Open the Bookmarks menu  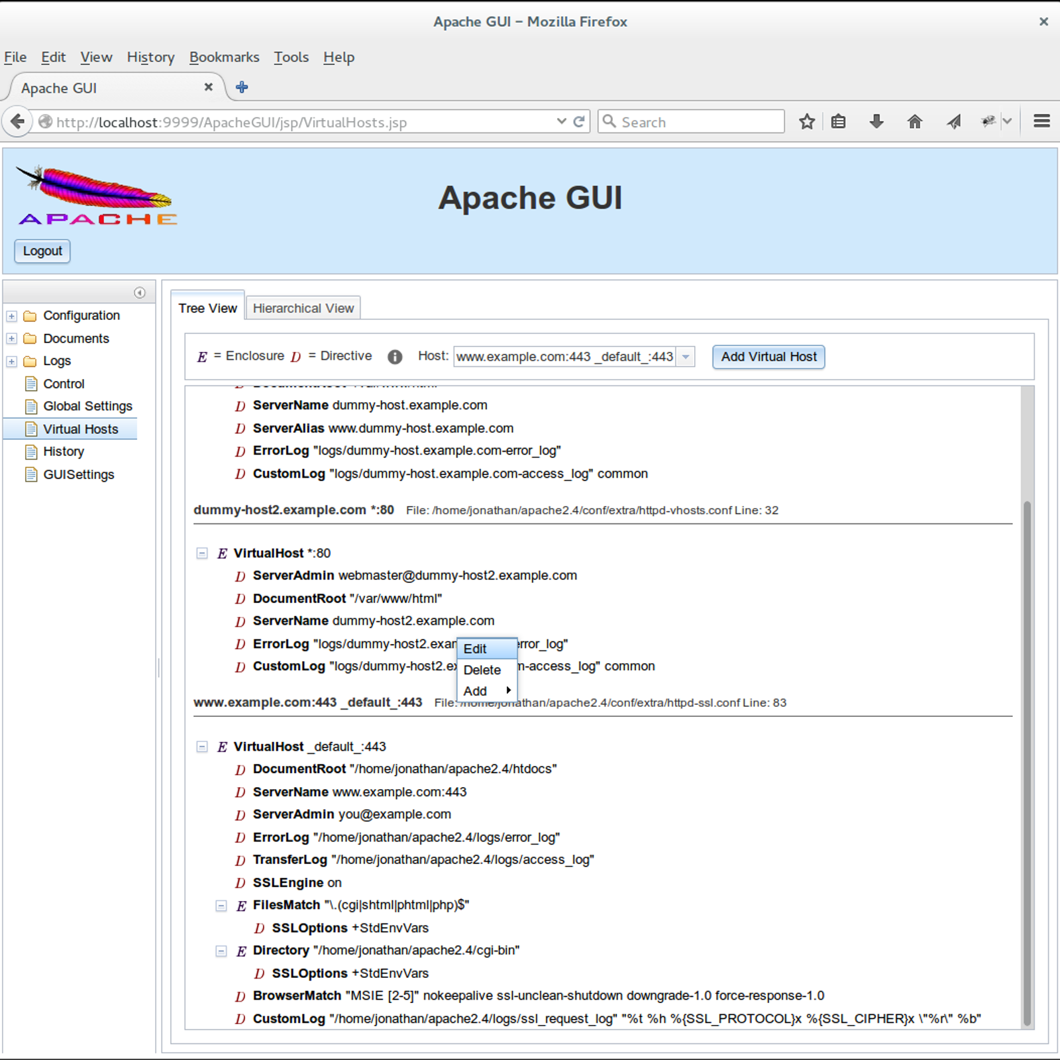224,57
